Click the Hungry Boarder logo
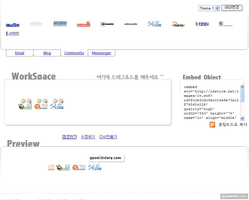The image size is (249, 200). (13, 34)
